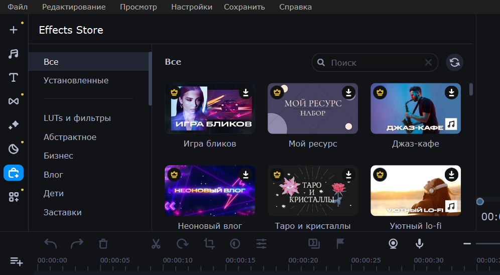Open clip properties sliders icon
Screen dimensions: 500x275
point(261,244)
